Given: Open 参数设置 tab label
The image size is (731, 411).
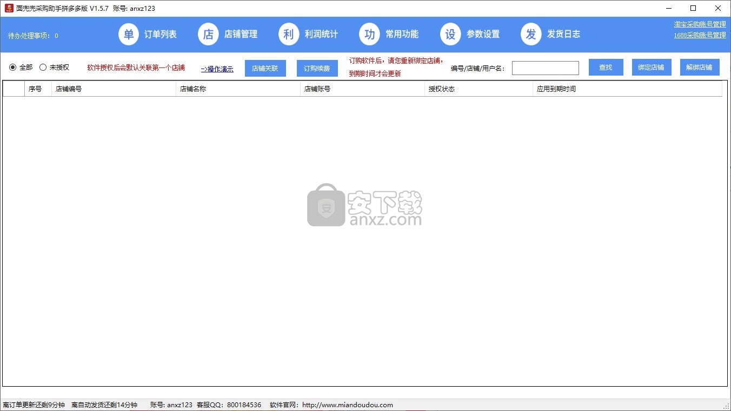Looking at the screenshot, I should pyautogui.click(x=483, y=34).
